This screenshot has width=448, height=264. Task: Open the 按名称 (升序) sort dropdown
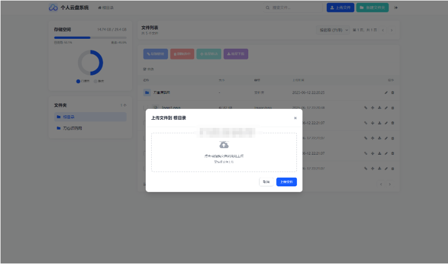click(333, 30)
